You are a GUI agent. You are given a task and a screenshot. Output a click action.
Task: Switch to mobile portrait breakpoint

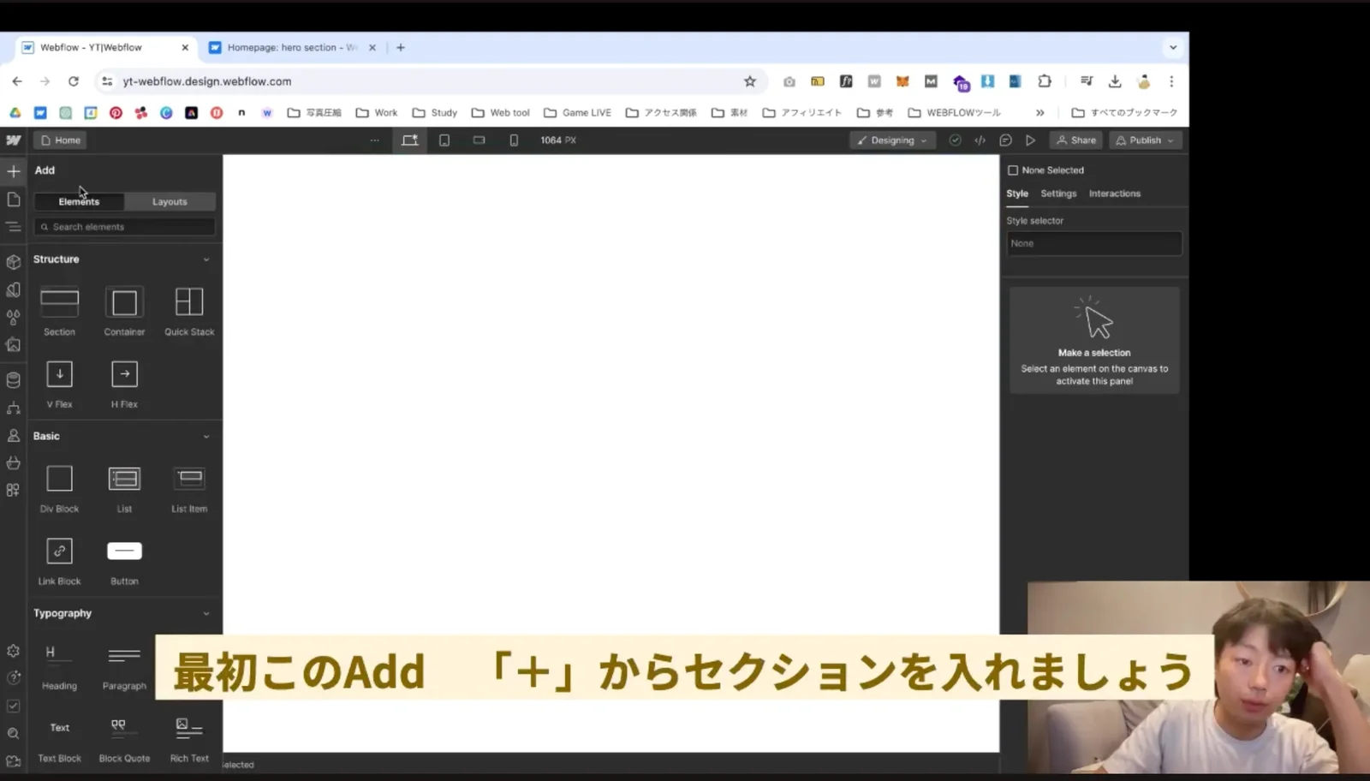click(x=514, y=140)
